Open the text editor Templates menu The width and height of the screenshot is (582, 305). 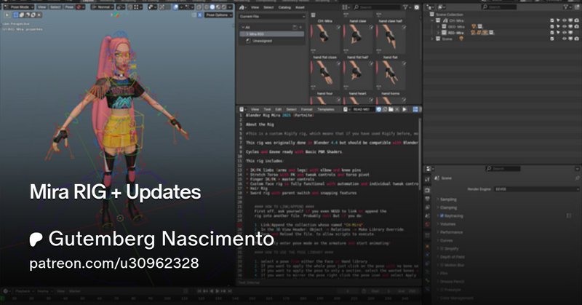[x=325, y=109]
